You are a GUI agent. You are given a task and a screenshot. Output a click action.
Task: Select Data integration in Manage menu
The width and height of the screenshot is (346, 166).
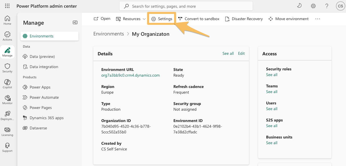click(x=44, y=67)
